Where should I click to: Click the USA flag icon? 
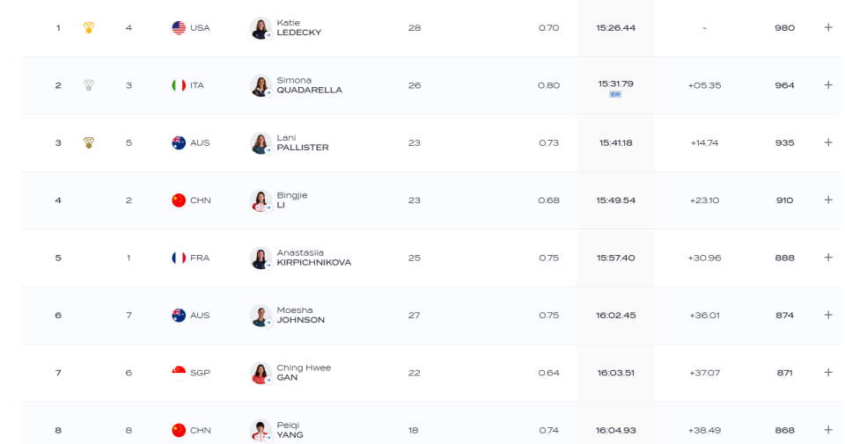(x=179, y=28)
